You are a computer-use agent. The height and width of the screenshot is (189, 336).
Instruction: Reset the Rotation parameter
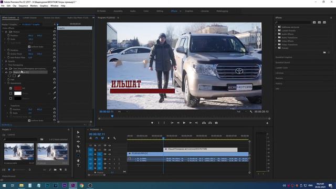[55, 50]
